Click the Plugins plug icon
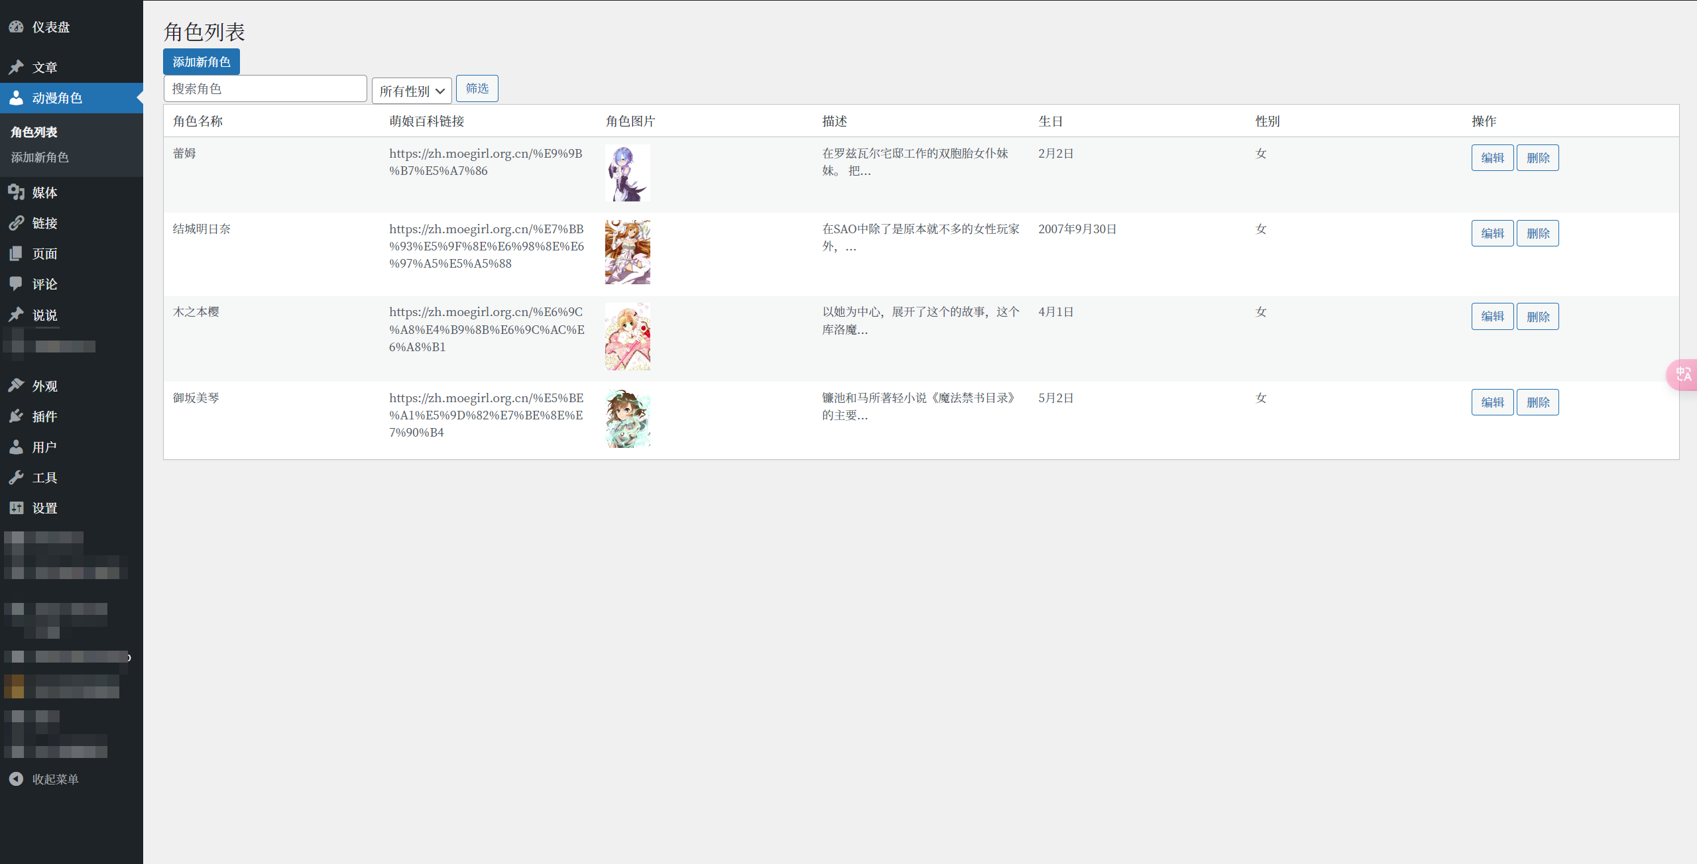This screenshot has width=1697, height=864. pos(17,416)
